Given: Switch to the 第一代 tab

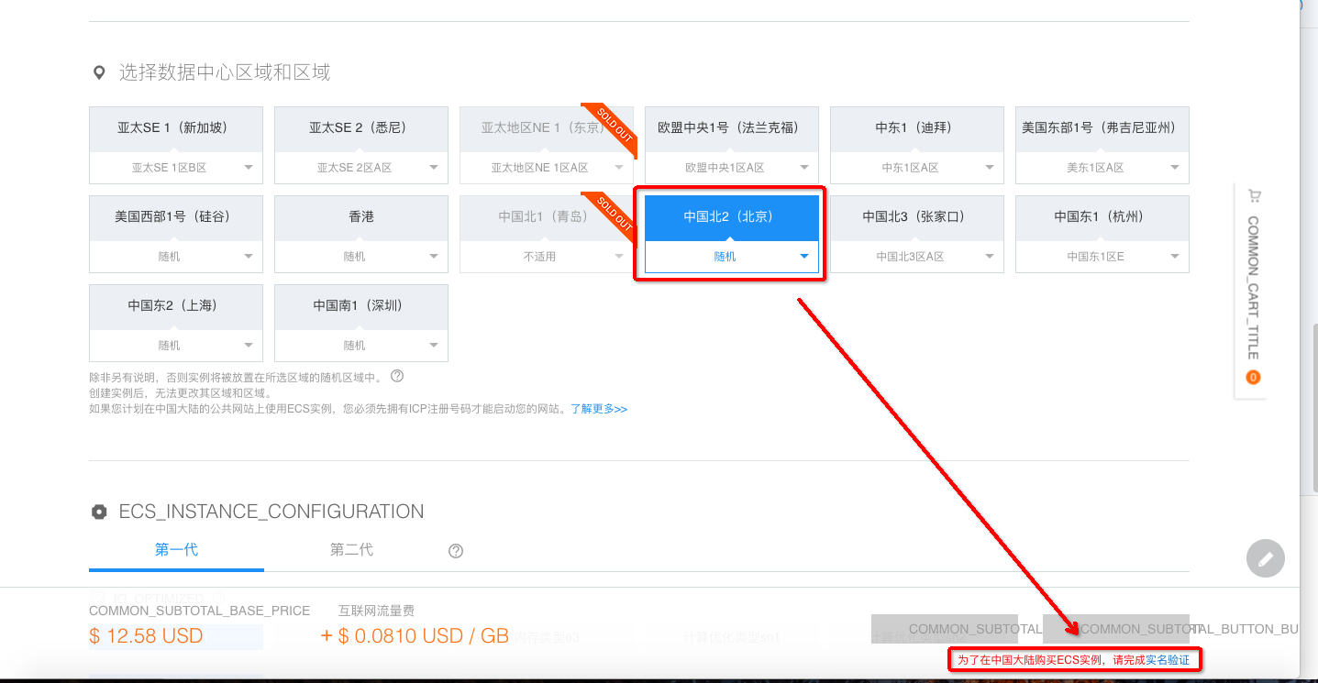Looking at the screenshot, I should point(176,550).
